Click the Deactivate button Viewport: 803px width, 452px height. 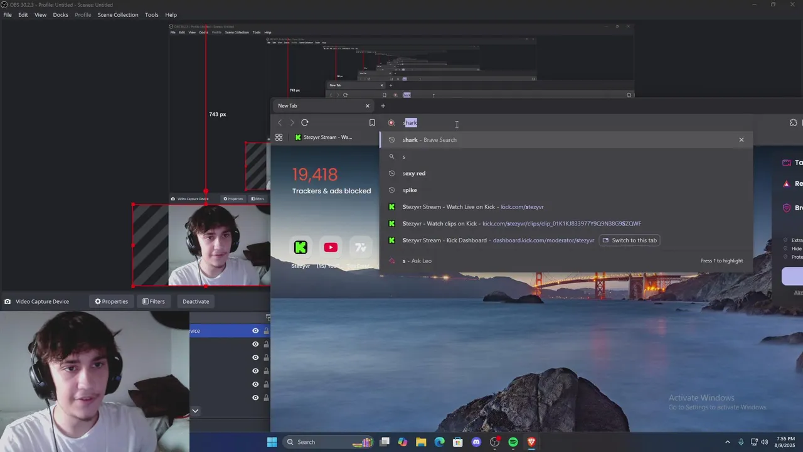pyautogui.click(x=196, y=301)
